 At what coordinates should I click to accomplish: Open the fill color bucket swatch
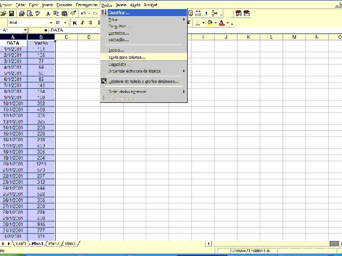[210, 23]
